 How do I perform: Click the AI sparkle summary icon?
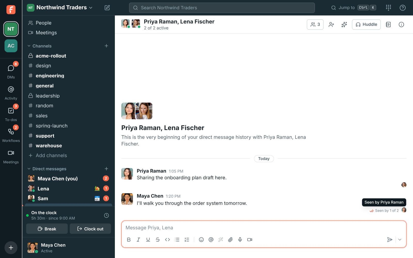pos(344,25)
